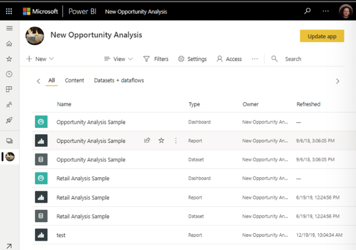The width and height of the screenshot is (356, 250).
Task: Click the right chevron beside the tabs
Action: (x=338, y=81)
